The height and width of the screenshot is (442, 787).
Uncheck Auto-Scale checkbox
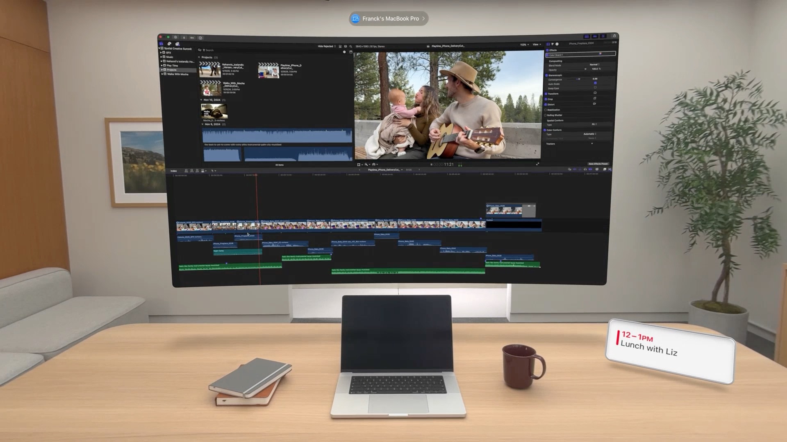595,83
